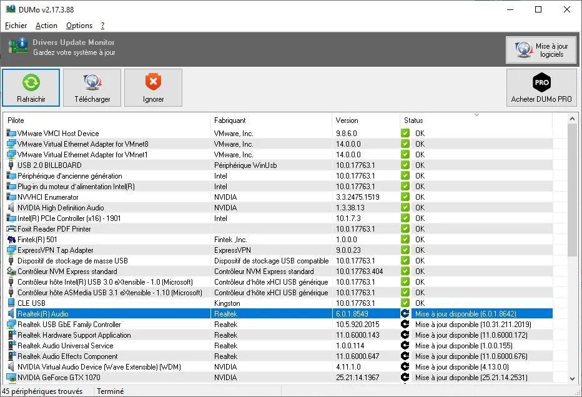Click the green OK checkmark for VMware VMCI

[x=405, y=133]
